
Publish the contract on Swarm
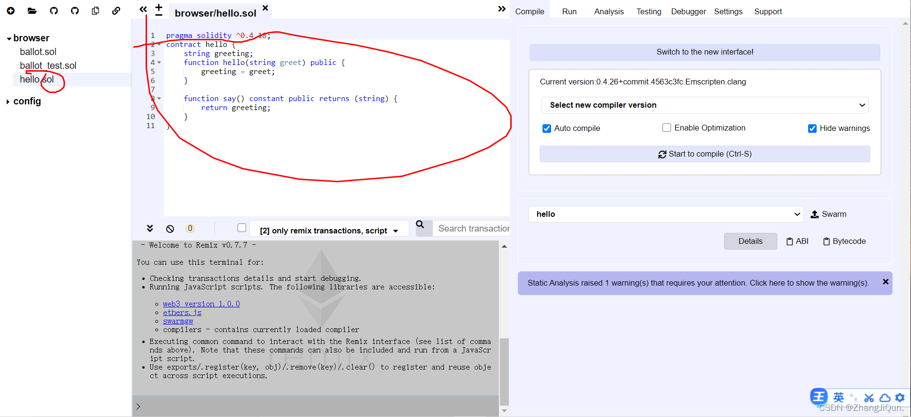(828, 214)
